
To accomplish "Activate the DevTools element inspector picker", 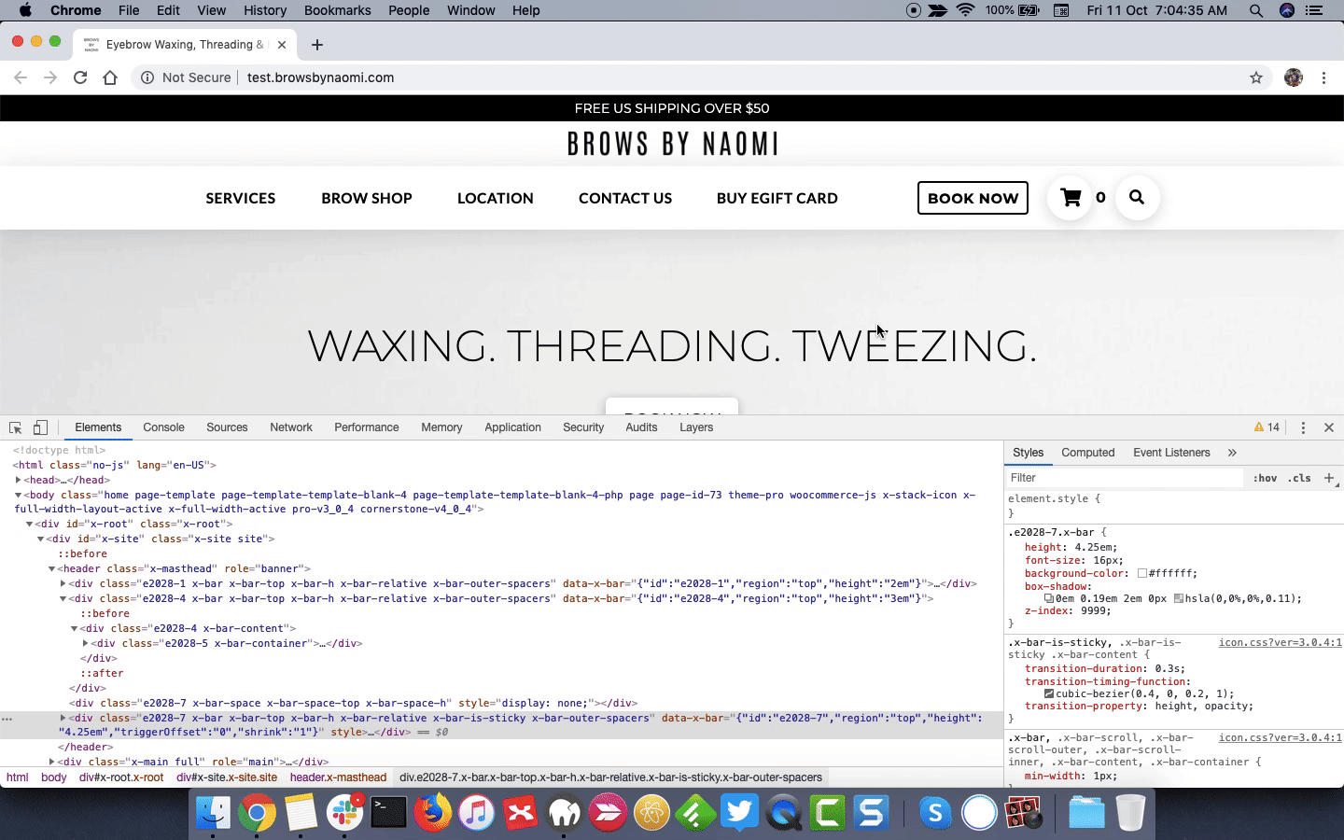I will [16, 427].
